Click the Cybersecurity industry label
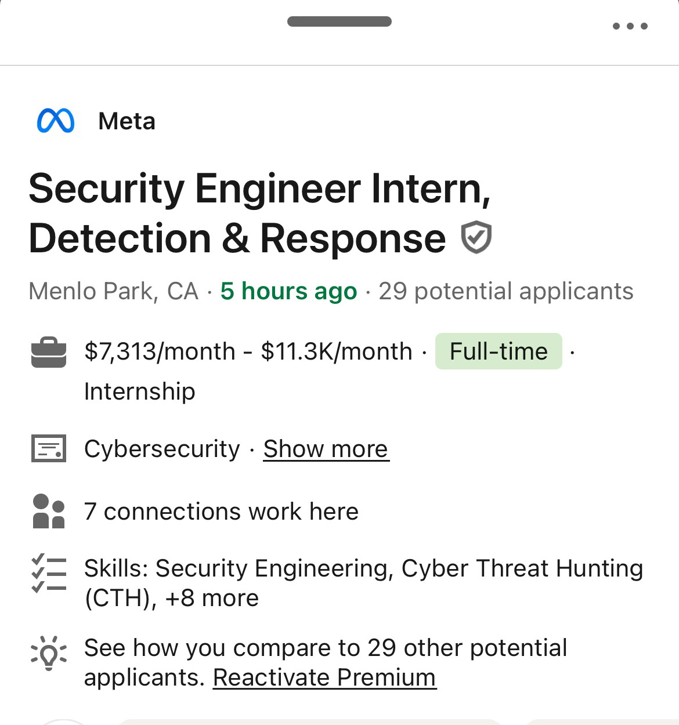 [x=162, y=448]
